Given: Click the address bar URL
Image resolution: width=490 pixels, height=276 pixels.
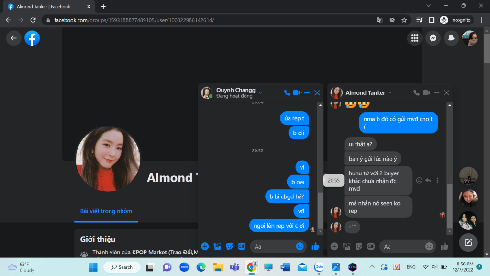Looking at the screenshot, I should coord(134,20).
